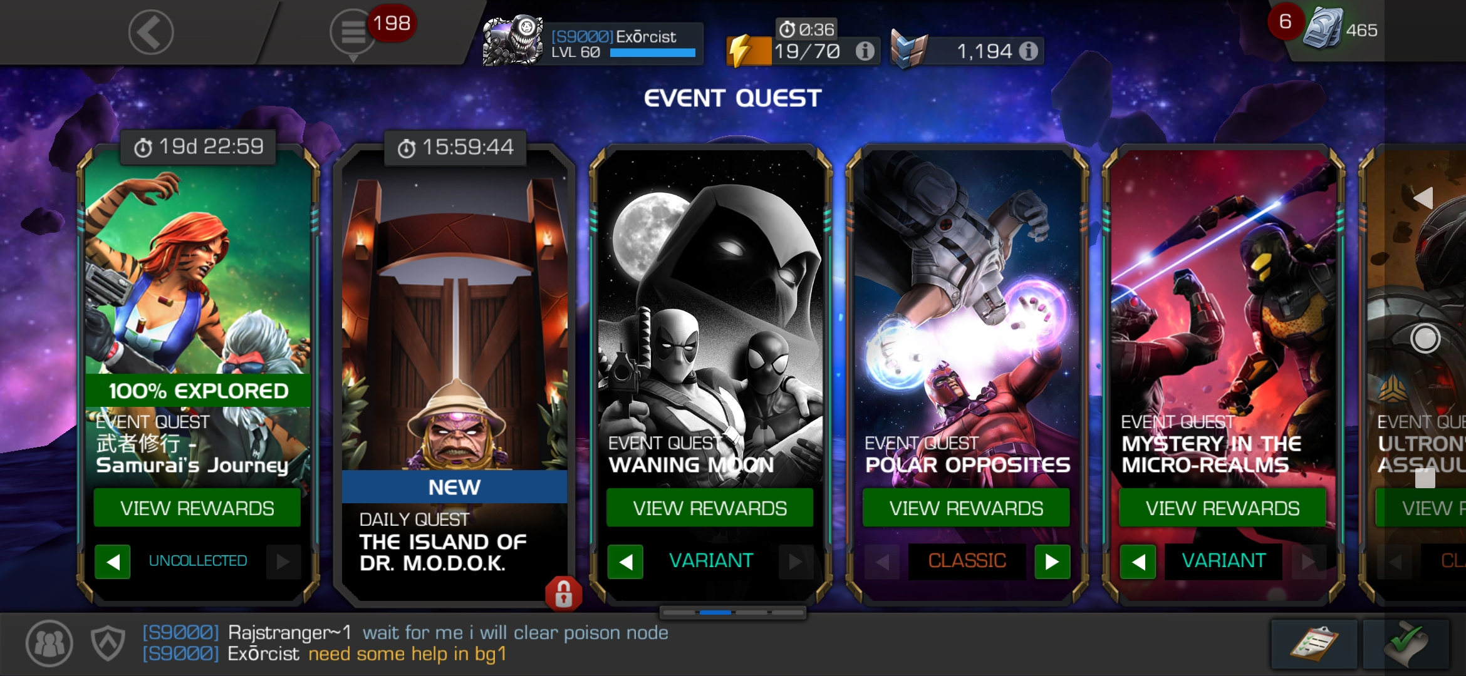Click the quest page indicator bar
This screenshot has width=1466, height=676.
tap(733, 612)
